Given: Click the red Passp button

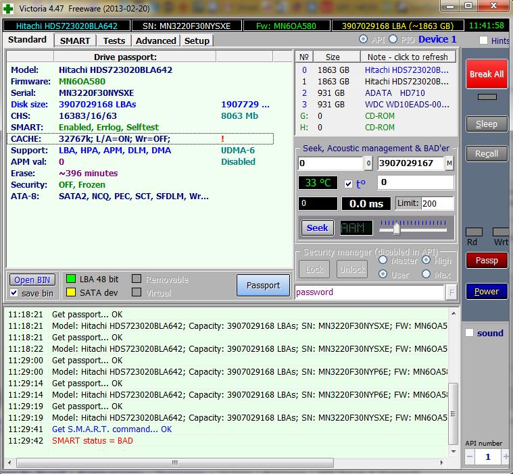Looking at the screenshot, I should click(487, 260).
